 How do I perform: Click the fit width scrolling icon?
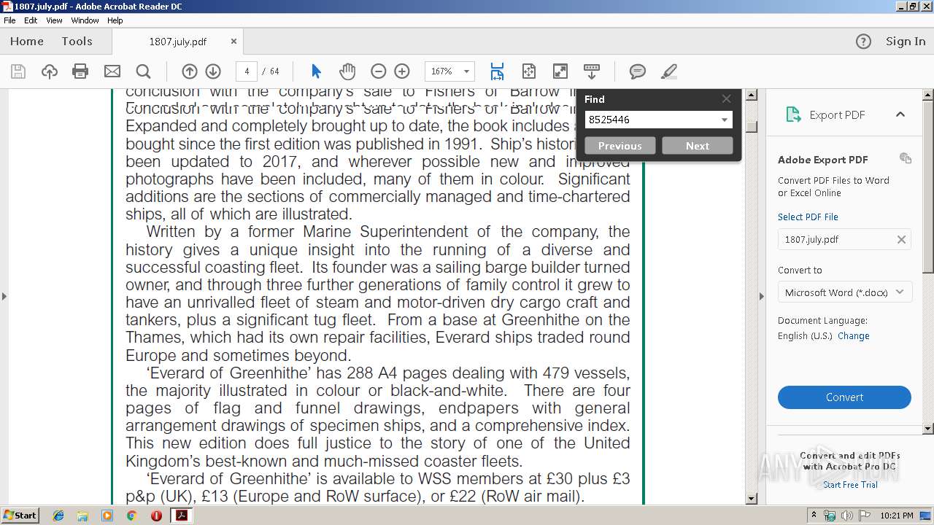[497, 71]
